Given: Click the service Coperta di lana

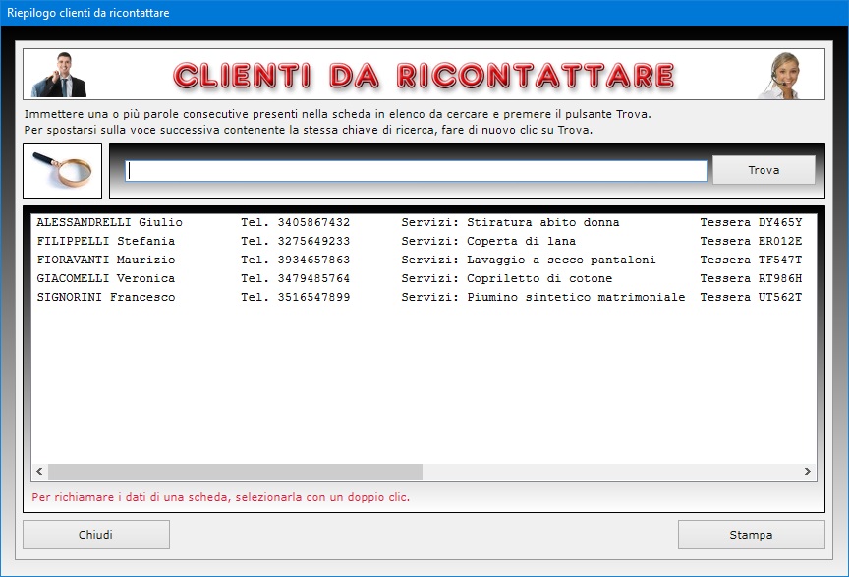Looking at the screenshot, I should (521, 241).
